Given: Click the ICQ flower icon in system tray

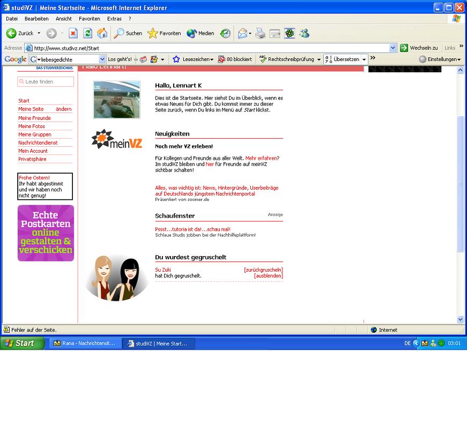Looking at the screenshot, I should coord(441,343).
